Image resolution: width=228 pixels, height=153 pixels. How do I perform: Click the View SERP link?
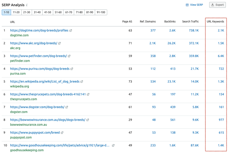tap(196, 5)
